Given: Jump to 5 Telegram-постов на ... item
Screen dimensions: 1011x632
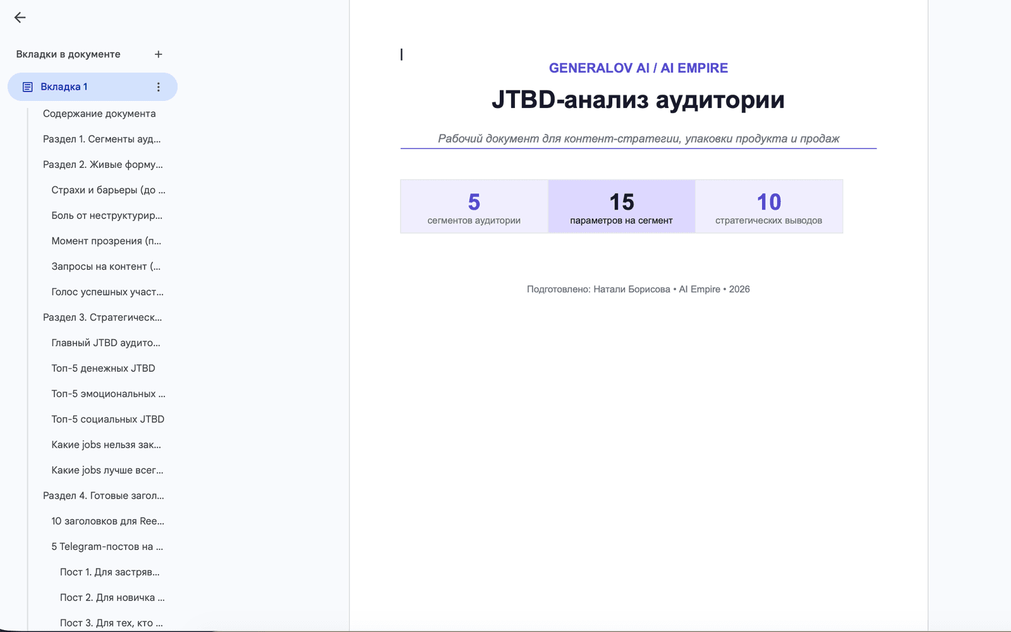Looking at the screenshot, I should 107,547.
